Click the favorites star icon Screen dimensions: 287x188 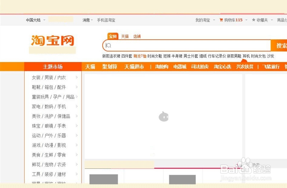[253, 20]
